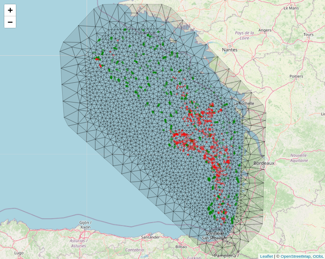The width and height of the screenshot is (325, 259).
Task: Click the Cantabria region label
Action: pos(135,250)
